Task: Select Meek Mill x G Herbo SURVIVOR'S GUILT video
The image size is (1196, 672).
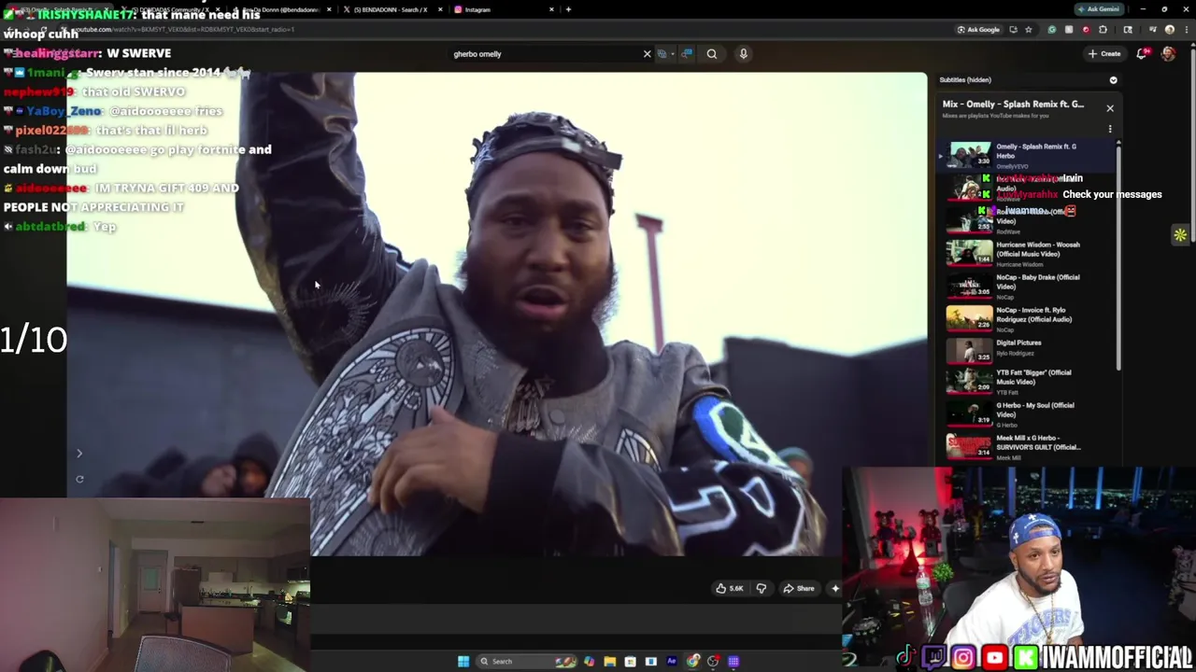Action: pyautogui.click(x=1028, y=445)
